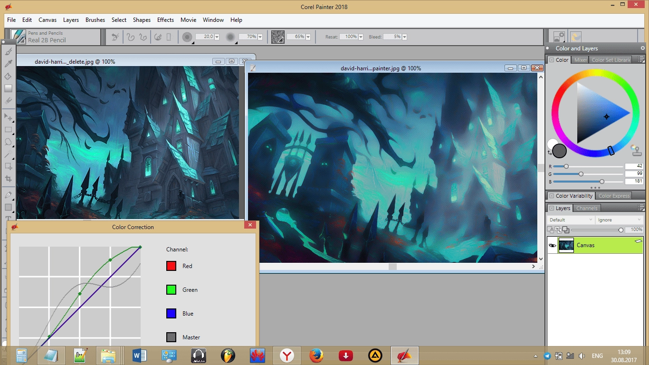This screenshot has height=365, width=649.
Task: Click the reset tool icon in property bar
Action: click(115, 37)
